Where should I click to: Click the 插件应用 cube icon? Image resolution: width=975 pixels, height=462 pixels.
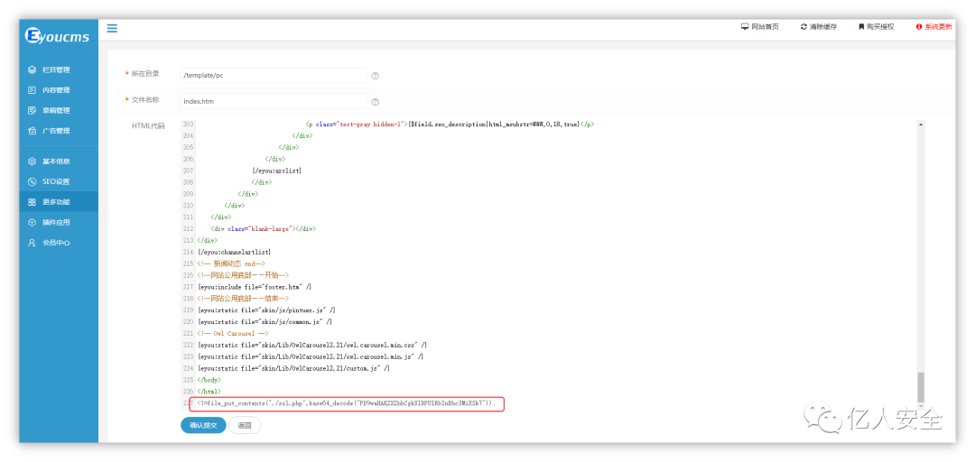click(32, 223)
